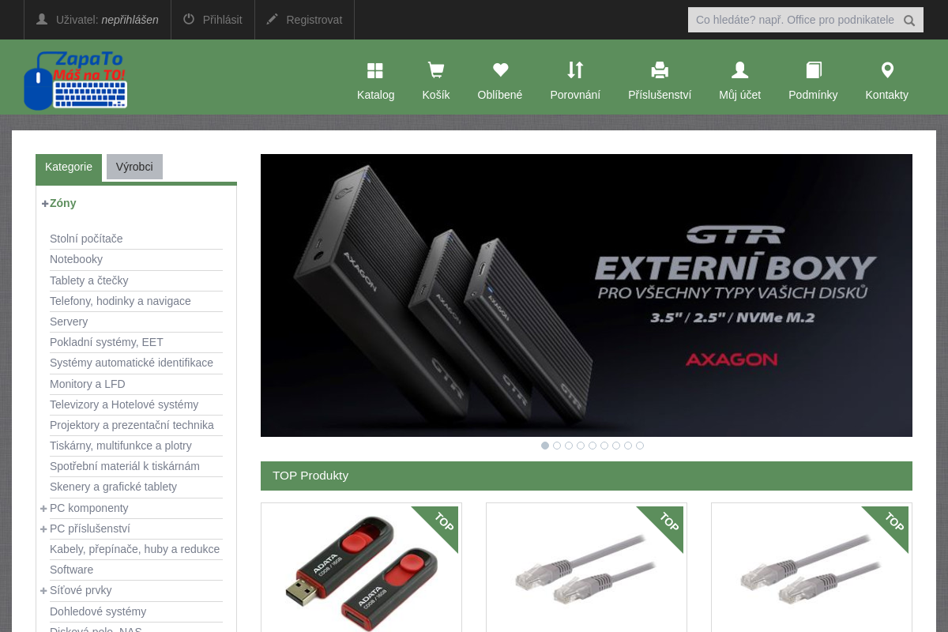The height and width of the screenshot is (632, 948).
Task: Click the Přihlásit login link
Action: click(213, 20)
